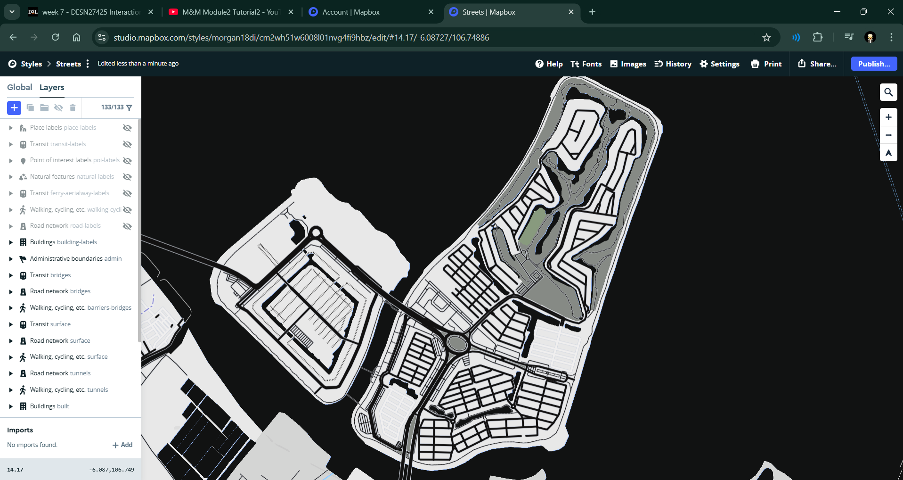Click the group layers folder icon
Screen dimensions: 903x480
(x=44, y=108)
